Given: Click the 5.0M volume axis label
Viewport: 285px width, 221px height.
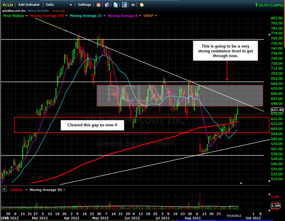Looking at the screenshot, I should 275,197.
